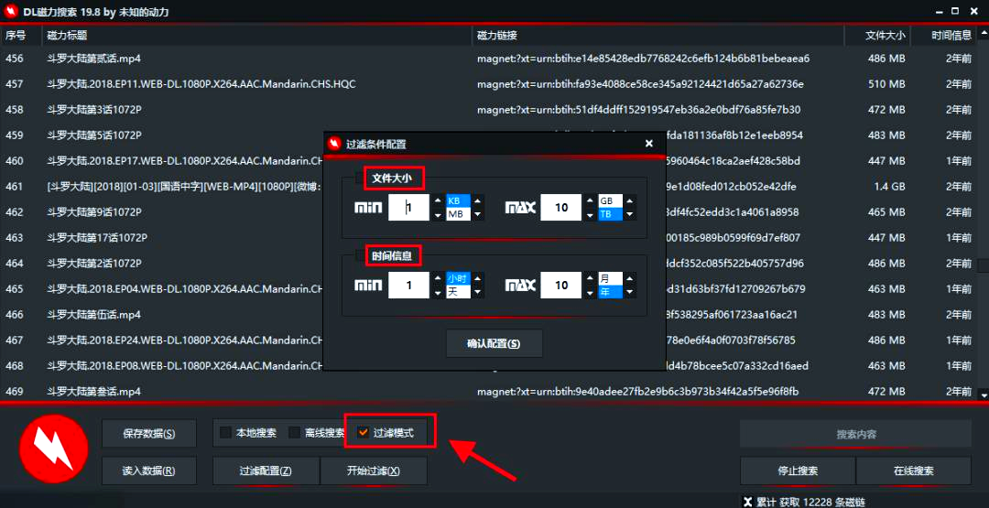The height and width of the screenshot is (508, 989).
Task: Uncheck the 过滤模式 checkbox
Action: click(x=364, y=433)
